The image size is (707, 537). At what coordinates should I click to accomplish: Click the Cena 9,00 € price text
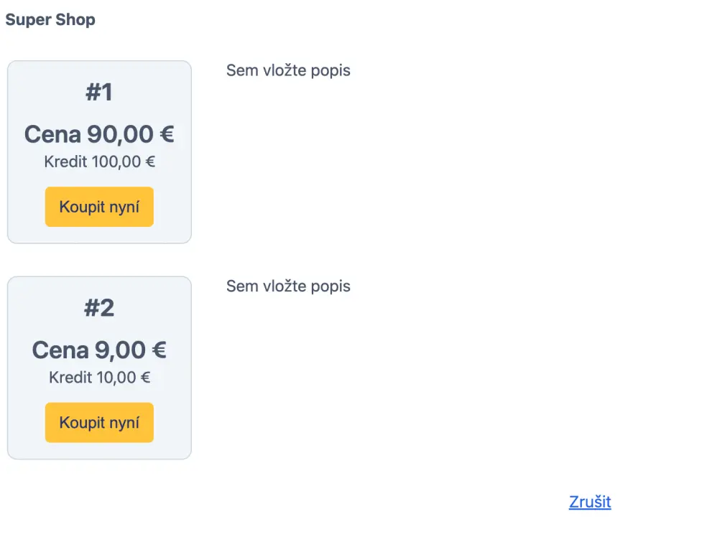[99, 350]
